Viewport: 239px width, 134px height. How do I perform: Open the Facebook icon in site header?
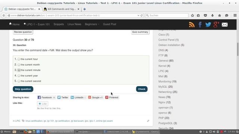point(200,25)
